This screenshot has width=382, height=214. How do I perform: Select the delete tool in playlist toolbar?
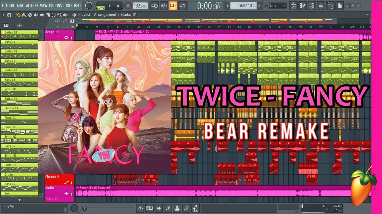tap(30, 15)
